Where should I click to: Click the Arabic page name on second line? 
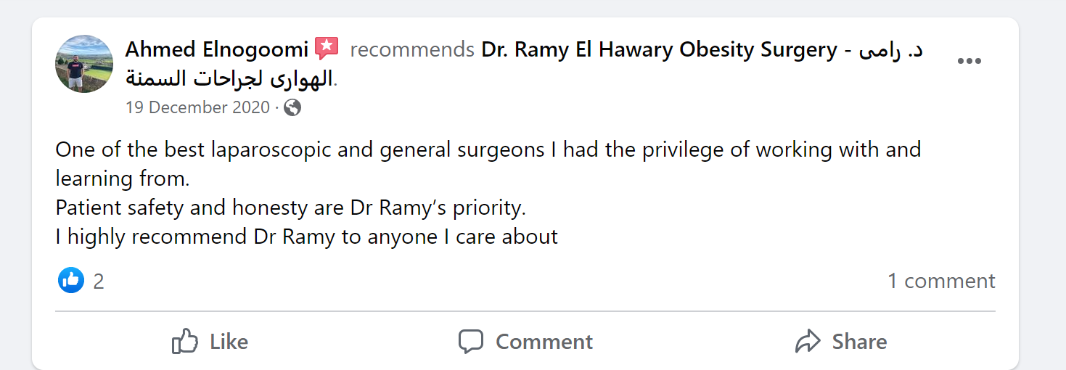229,78
